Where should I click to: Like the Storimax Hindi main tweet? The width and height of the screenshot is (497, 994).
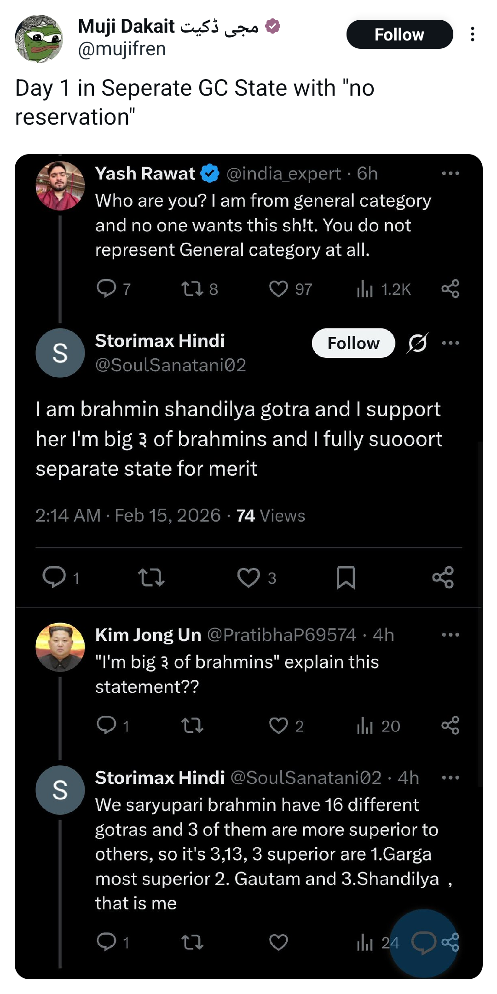[248, 578]
